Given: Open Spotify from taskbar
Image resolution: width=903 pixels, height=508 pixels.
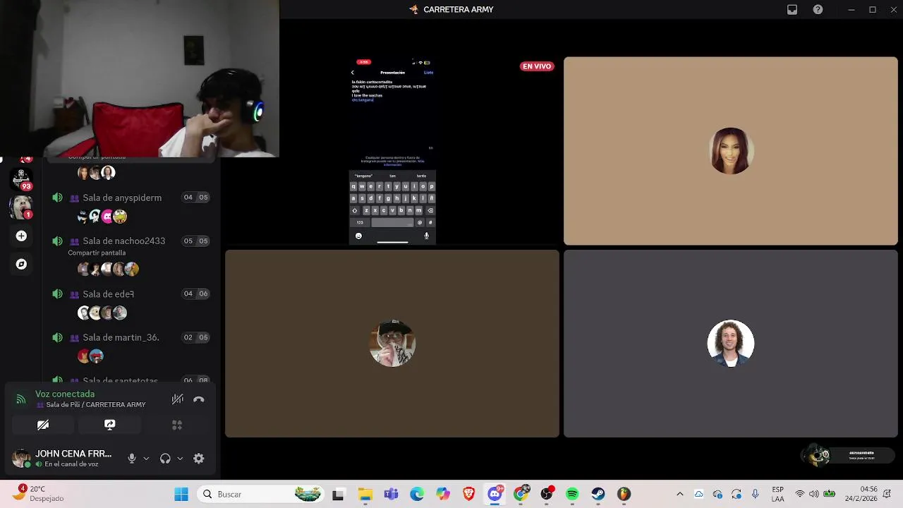Looking at the screenshot, I should 572,494.
